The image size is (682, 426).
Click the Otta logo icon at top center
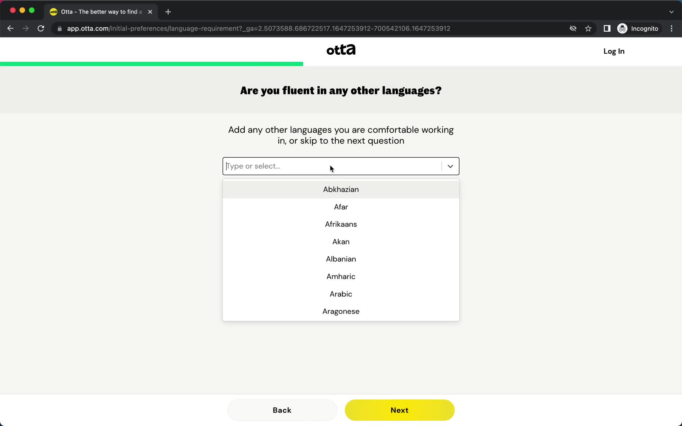pos(341,50)
